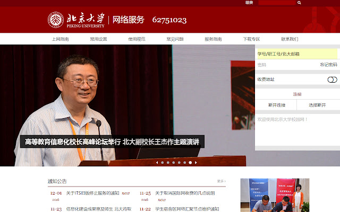
Task: Open the 使用规范 menu
Action: (x=137, y=39)
